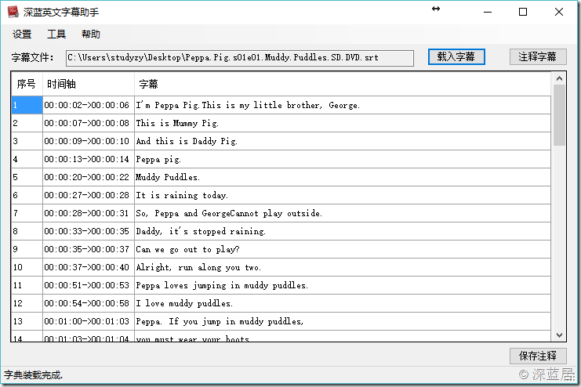Close the 深蓝英文字幕助手 window
This screenshot has width=581, height=387.
point(559,13)
